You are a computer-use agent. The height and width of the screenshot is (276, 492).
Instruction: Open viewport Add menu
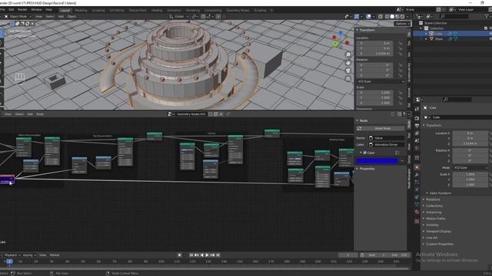point(61,16)
